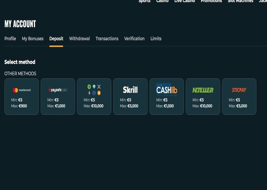The image size is (267, 190).
Task: Go to Casino in the top navigation
Action: [163, 1]
